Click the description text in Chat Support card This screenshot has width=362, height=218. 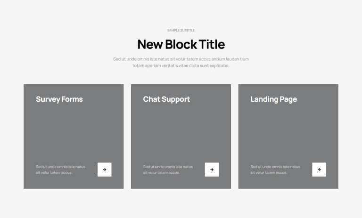tap(168, 170)
